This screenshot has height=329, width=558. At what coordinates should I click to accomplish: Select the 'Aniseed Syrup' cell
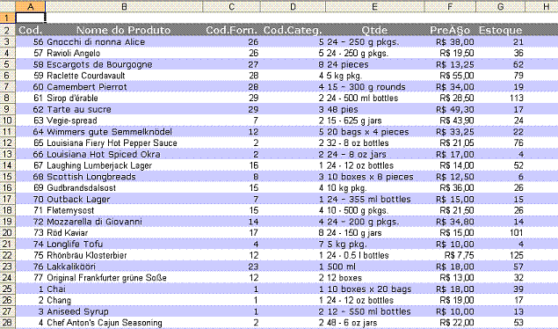124,311
